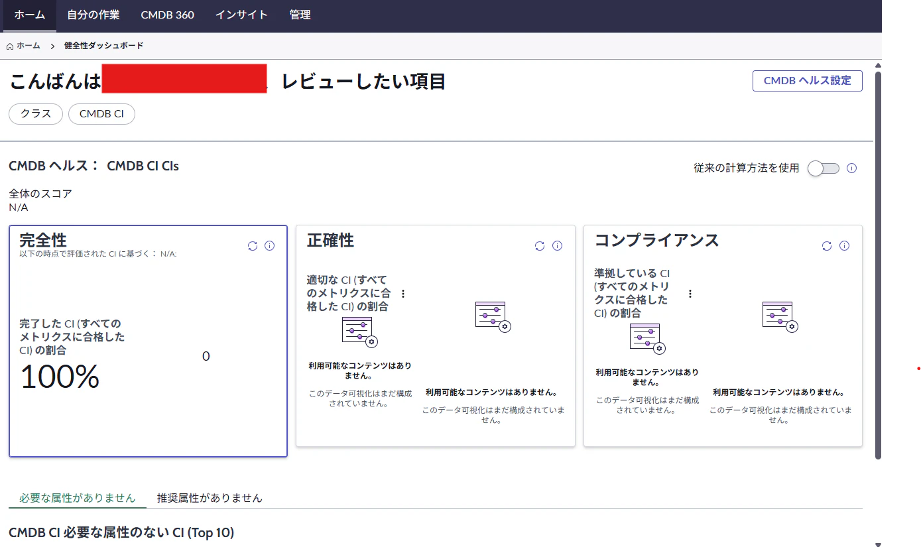Viewport: 921px width, 547px height.
Task: Go to ホーム breadcrumb link
Action: tap(29, 46)
